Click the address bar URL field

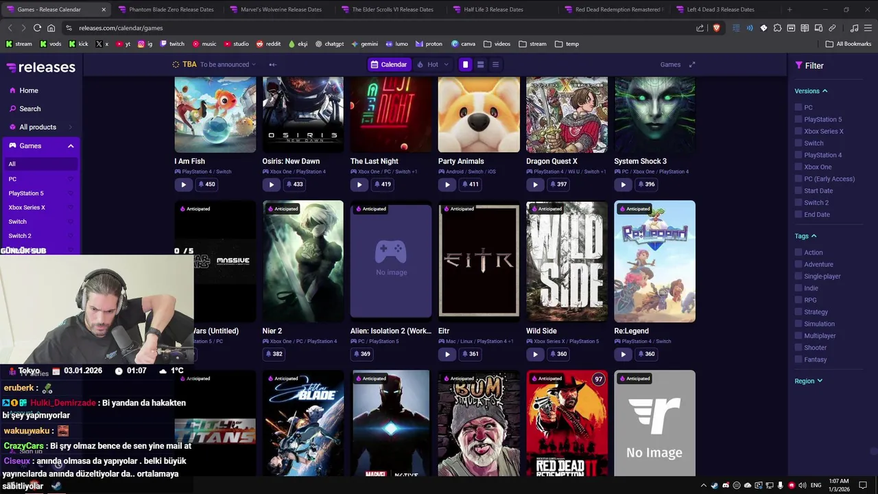pos(384,28)
